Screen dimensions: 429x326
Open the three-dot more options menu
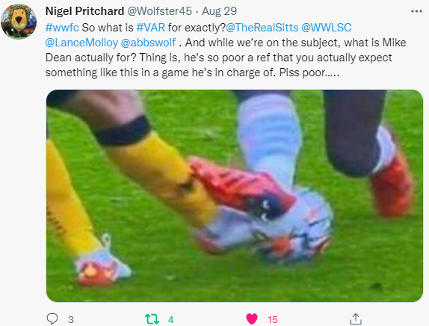coord(416,11)
